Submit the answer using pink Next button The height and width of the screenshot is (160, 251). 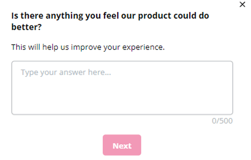coord(122,145)
